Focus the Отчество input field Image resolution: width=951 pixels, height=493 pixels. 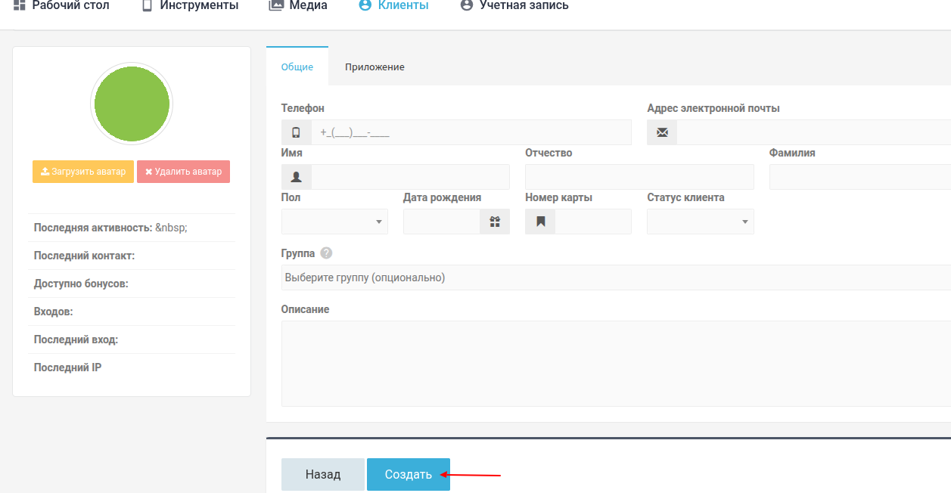639,177
